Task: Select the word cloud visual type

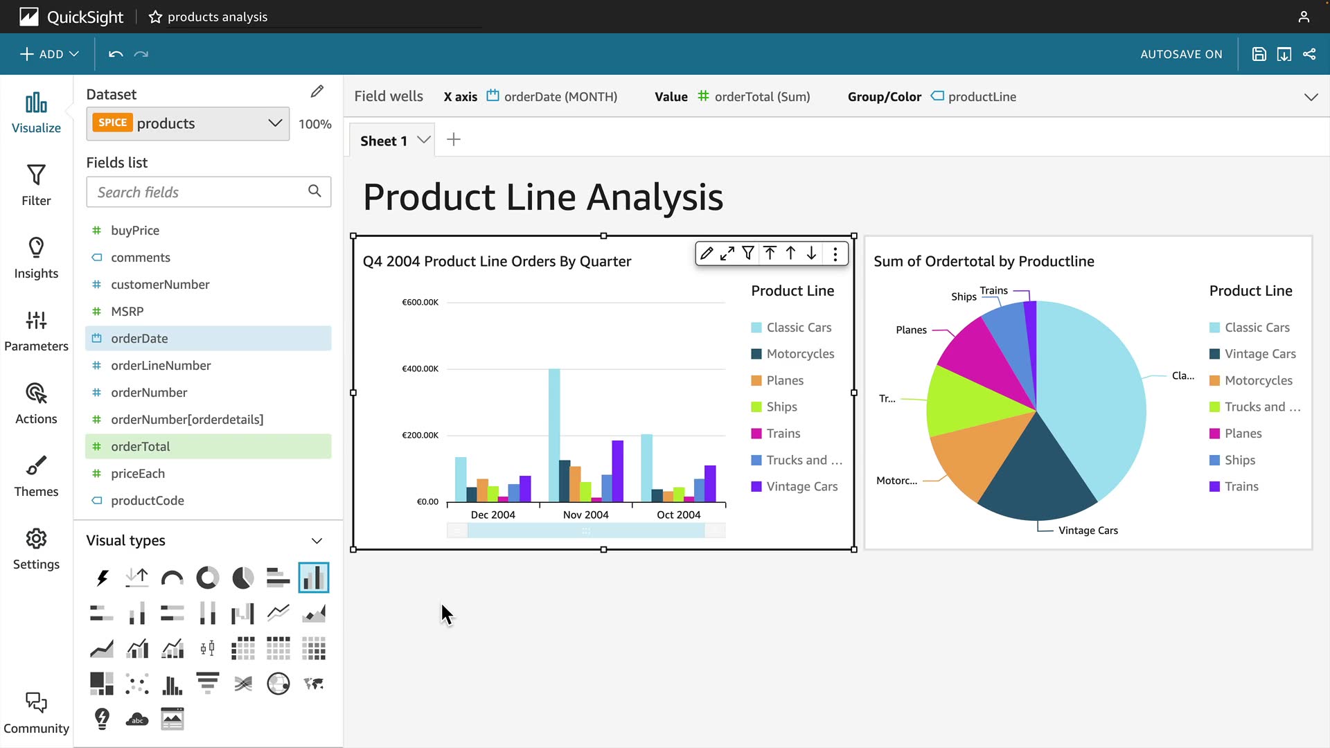Action: 136,719
